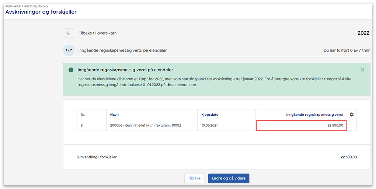Click the Tilbake til oversikten label
Screen dimensions: 376x189
click(x=98, y=33)
